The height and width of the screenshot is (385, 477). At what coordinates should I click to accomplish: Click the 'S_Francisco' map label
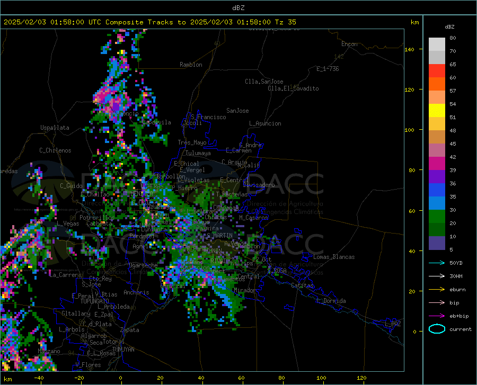208,117
